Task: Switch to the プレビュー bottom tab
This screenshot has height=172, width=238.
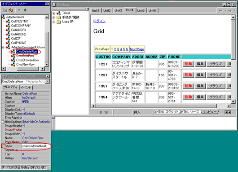Action: tap(209, 112)
